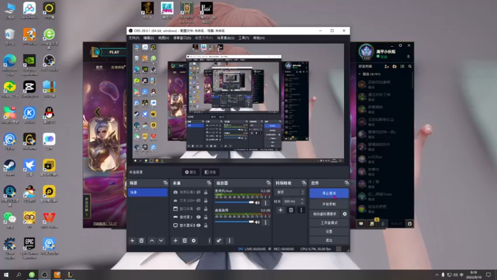Add a transition with the Transitions plus button
Image resolution: width=497 pixels, height=280 pixels.
[x=281, y=210]
